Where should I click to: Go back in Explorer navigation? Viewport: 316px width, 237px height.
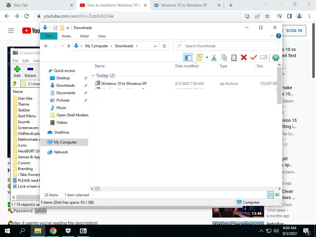pyautogui.click(x=46, y=46)
